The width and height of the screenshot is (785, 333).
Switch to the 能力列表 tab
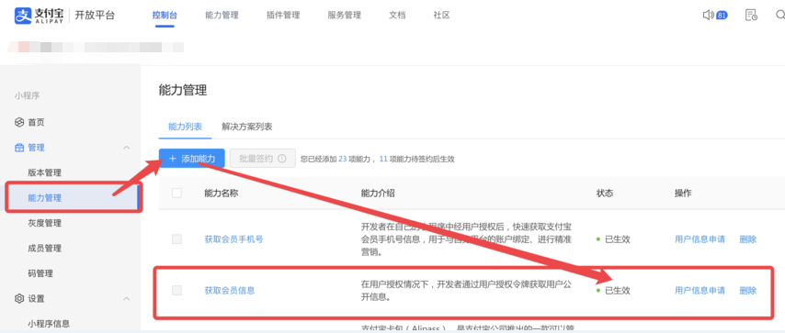tap(186, 127)
